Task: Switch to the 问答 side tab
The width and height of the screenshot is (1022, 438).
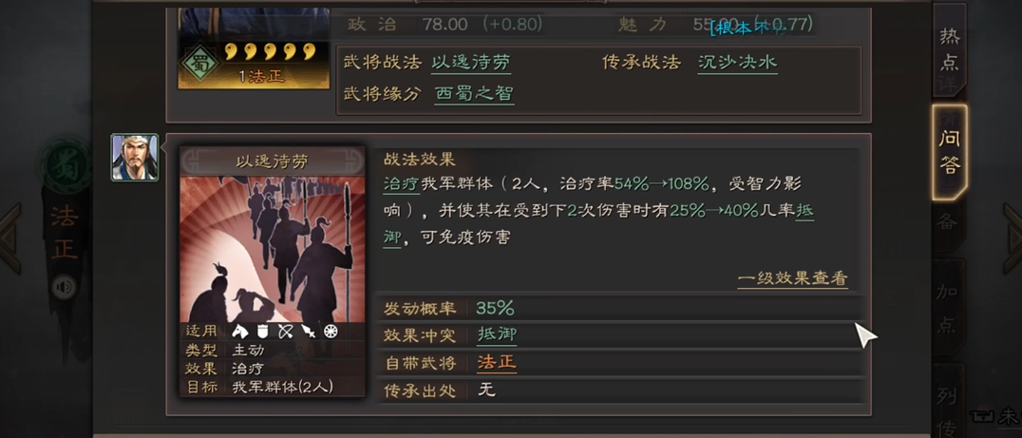Action: click(949, 152)
